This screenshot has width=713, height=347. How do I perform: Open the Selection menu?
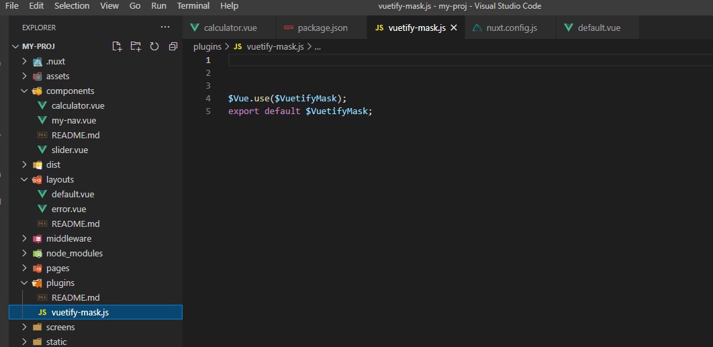point(72,6)
